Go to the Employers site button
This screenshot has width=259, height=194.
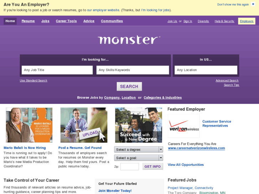tap(247, 21)
